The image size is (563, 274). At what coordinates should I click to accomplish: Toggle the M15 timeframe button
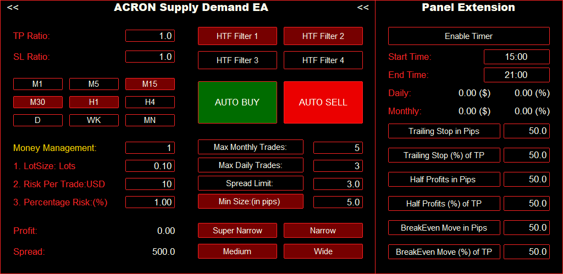coord(150,84)
